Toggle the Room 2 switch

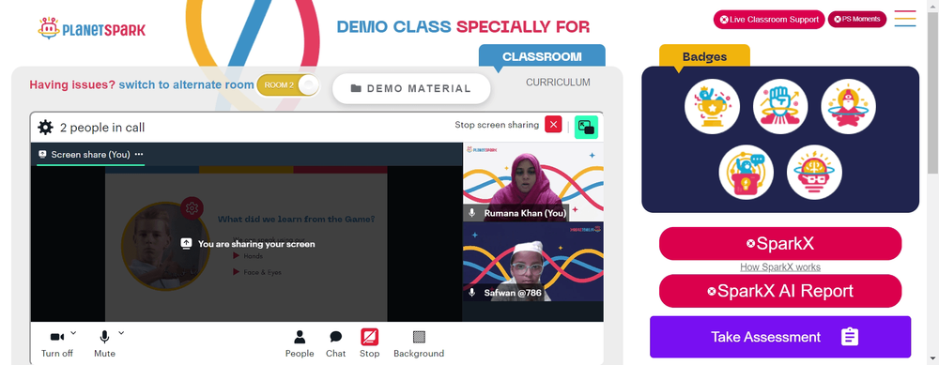click(x=287, y=85)
